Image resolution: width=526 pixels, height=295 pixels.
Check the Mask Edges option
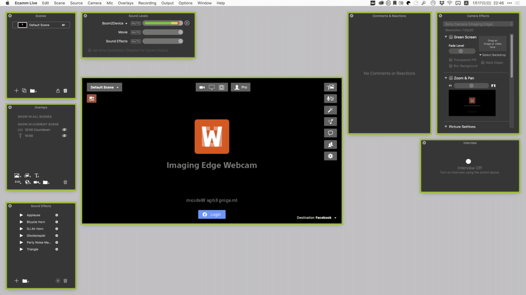click(x=483, y=62)
